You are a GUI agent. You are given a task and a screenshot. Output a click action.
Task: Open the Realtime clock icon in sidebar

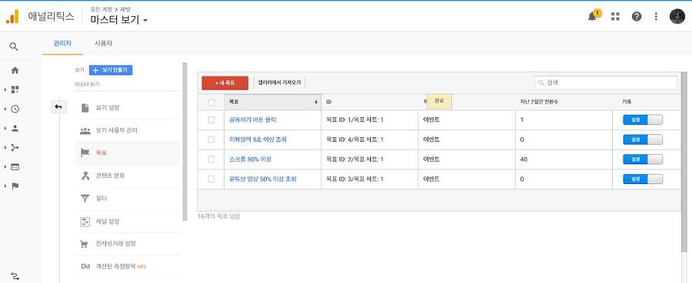[x=15, y=109]
